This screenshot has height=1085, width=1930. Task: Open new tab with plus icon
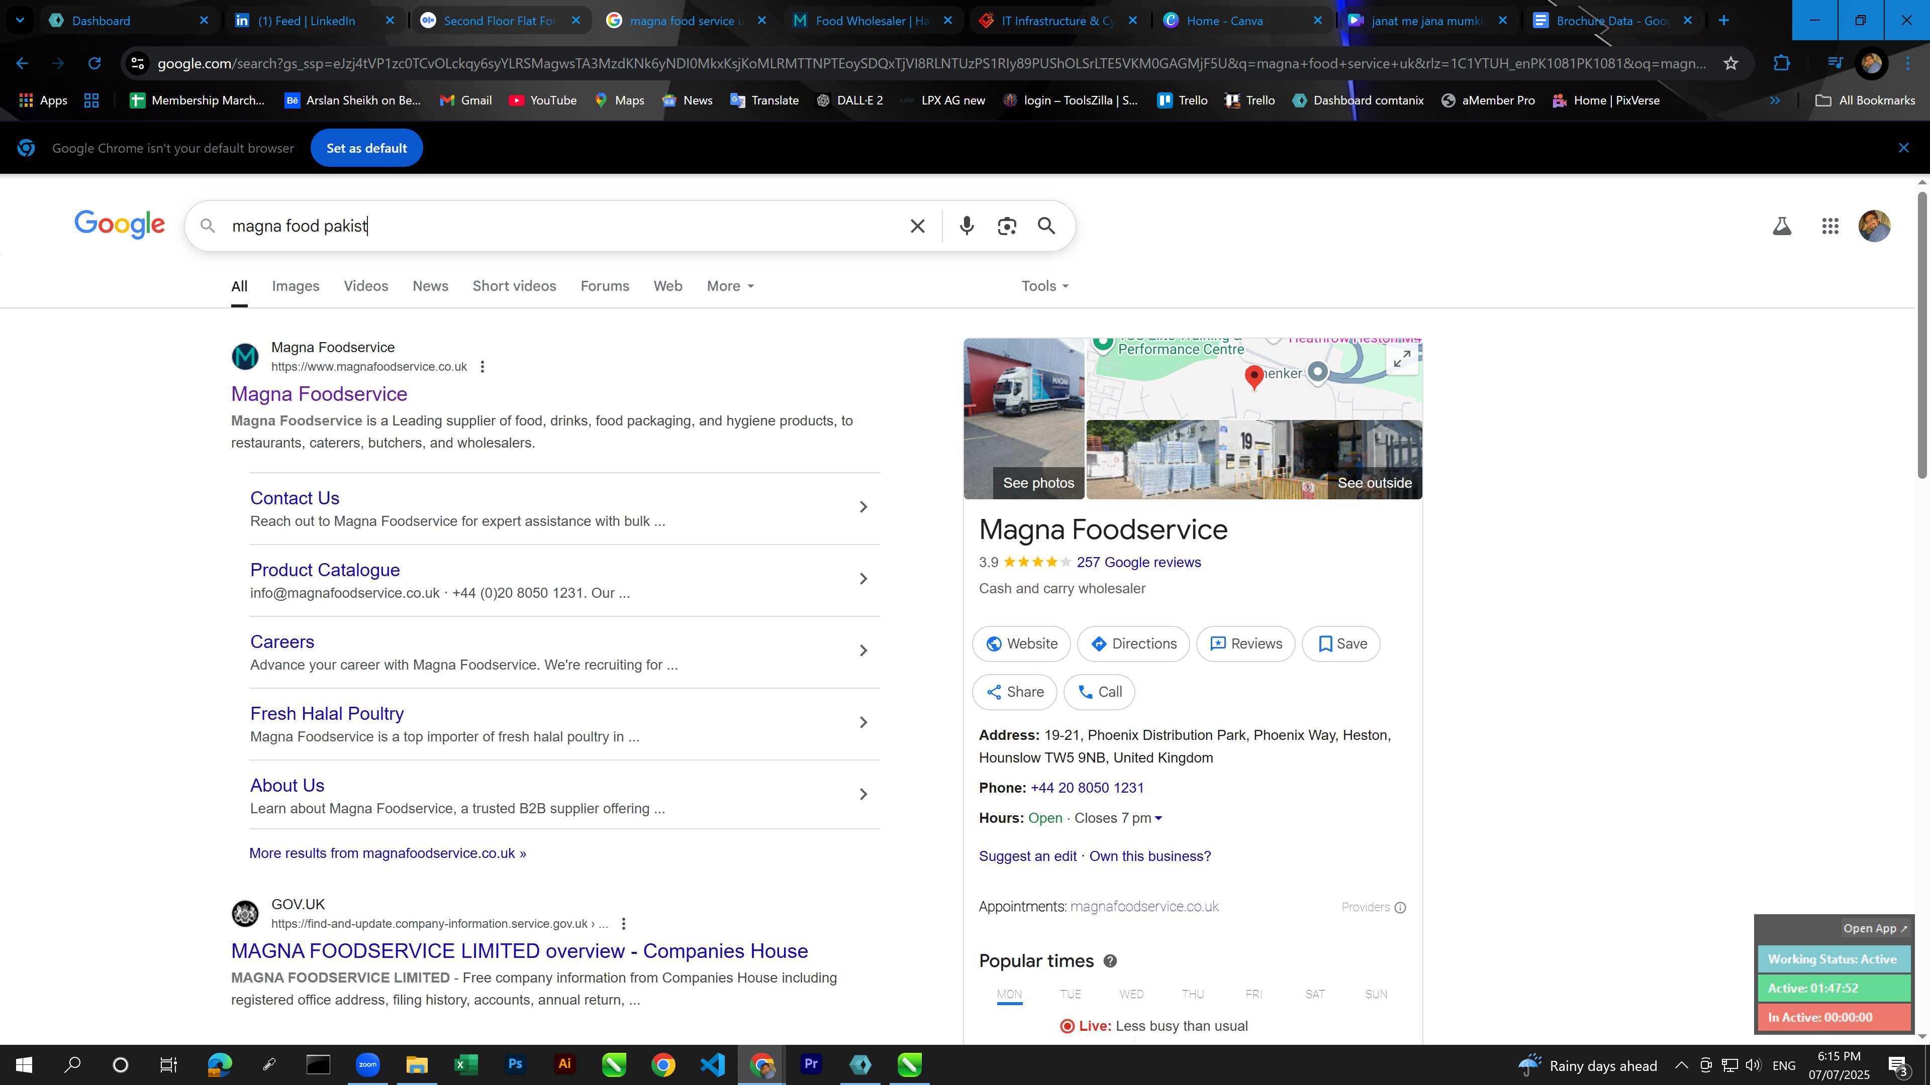coord(1724,20)
